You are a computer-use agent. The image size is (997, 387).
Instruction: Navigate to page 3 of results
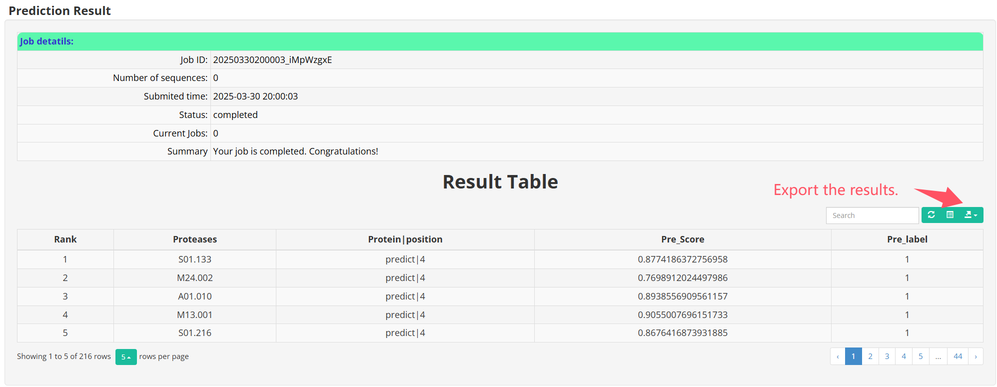(x=887, y=356)
